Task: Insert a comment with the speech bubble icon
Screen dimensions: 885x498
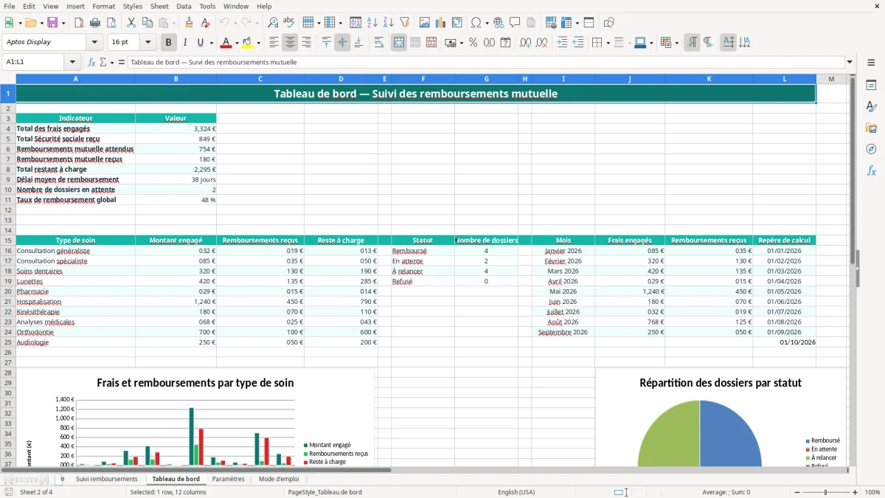Action: (515, 23)
